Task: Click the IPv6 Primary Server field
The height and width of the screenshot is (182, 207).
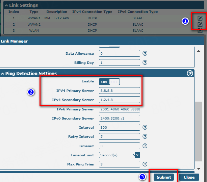Action: 119,109
